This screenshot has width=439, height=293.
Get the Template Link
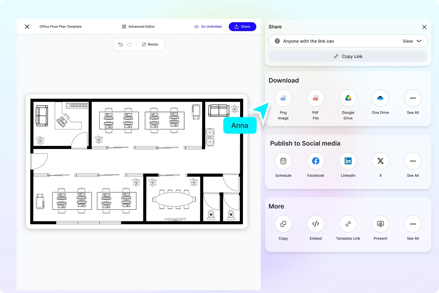(x=348, y=224)
